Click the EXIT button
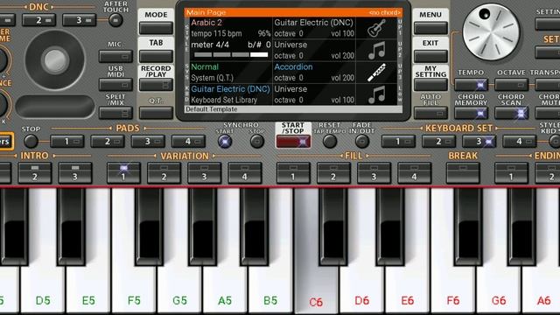The image size is (560, 315). click(430, 56)
